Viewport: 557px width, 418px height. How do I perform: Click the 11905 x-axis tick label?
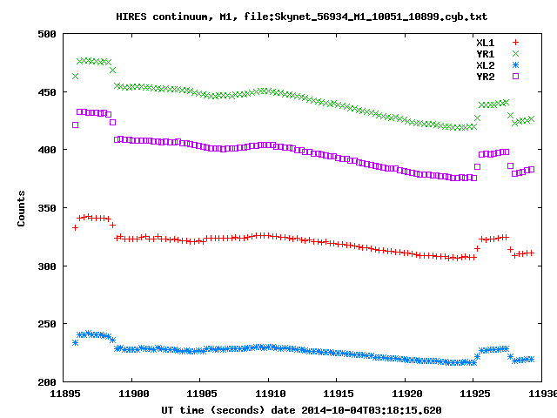[x=202, y=394]
